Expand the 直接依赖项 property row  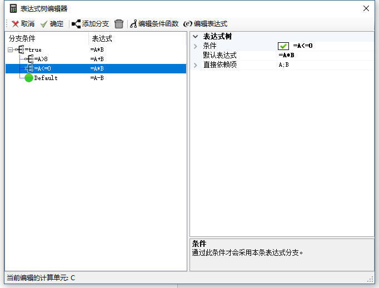(195, 65)
